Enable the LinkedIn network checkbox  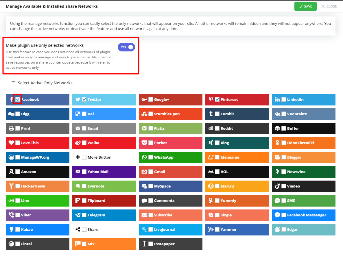tap(284, 99)
